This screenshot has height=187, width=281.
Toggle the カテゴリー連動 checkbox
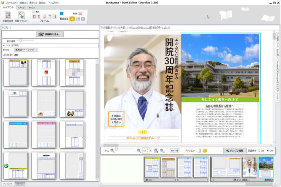coord(4,55)
